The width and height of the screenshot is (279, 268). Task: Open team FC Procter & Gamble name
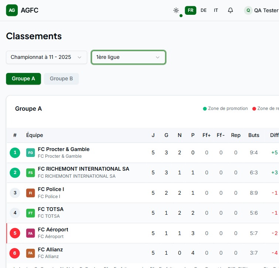[x=64, y=149]
